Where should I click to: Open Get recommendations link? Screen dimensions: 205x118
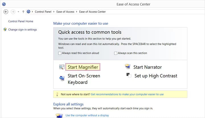tap(127, 94)
